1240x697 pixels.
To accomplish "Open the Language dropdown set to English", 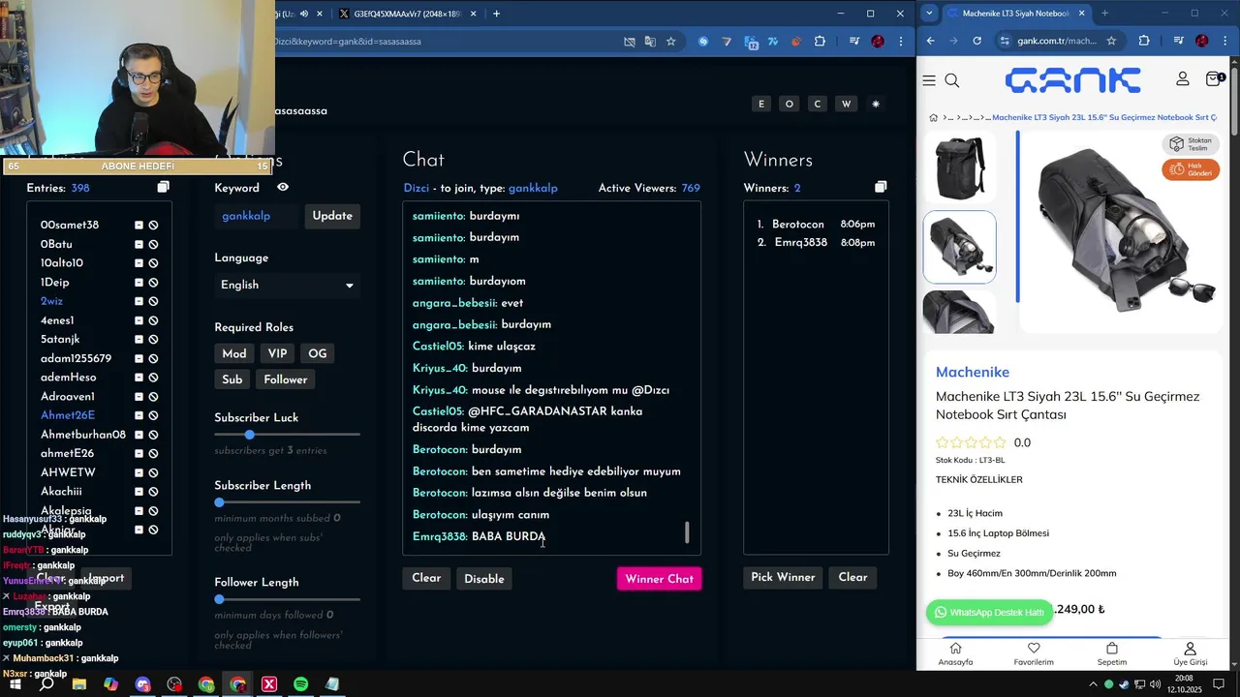I will (x=287, y=285).
